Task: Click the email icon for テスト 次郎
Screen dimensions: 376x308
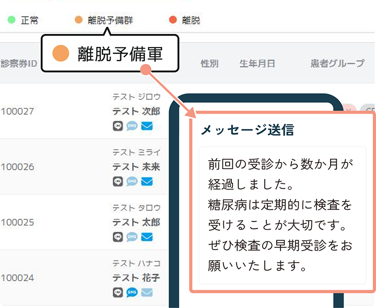Action: point(147,126)
